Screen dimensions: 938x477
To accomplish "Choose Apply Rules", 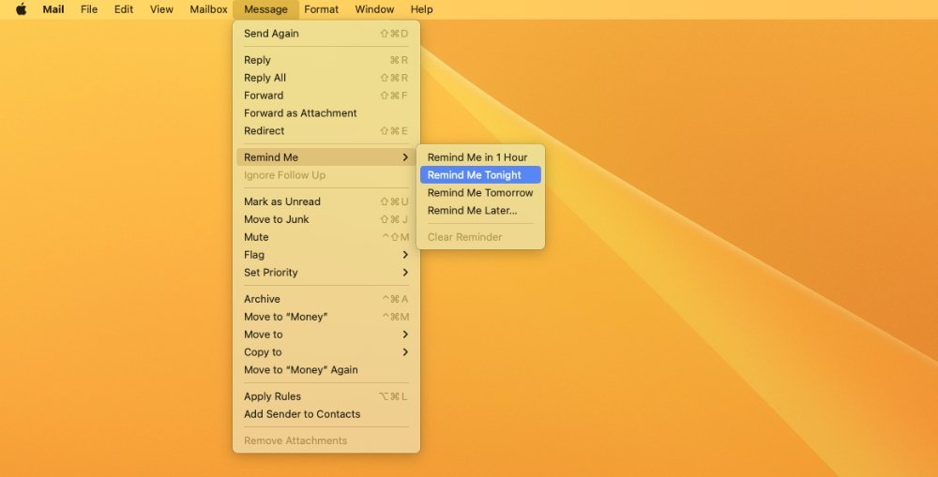I will [x=326, y=396].
